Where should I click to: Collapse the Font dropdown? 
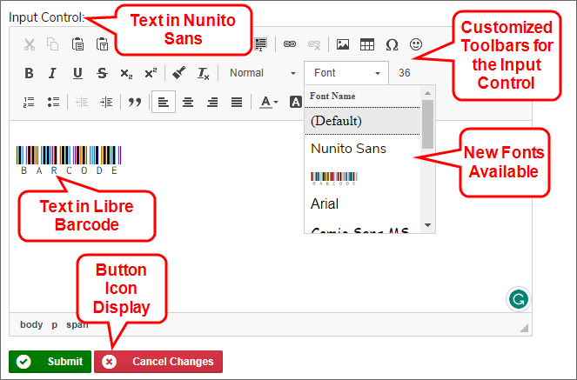click(346, 73)
